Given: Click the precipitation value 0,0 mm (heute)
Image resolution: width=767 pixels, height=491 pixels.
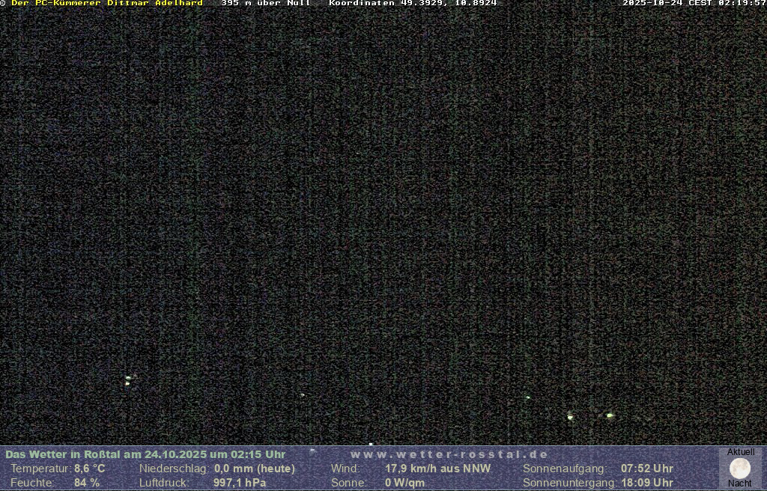Looking at the screenshot, I should 255,469.
